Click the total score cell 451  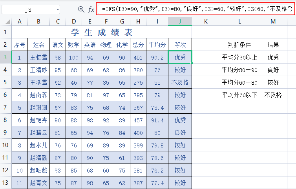pyautogui.click(x=138, y=57)
